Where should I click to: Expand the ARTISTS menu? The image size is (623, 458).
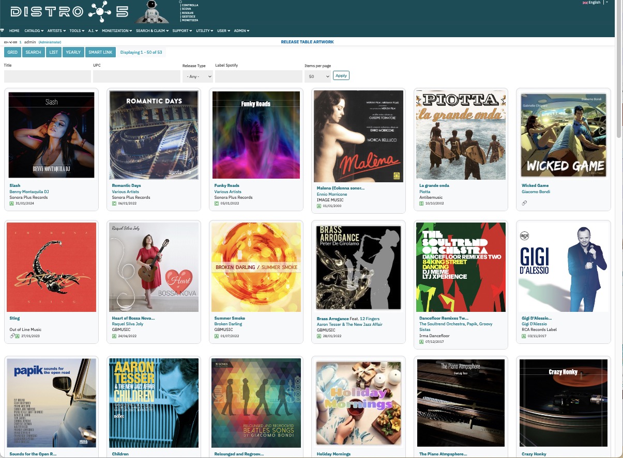[x=57, y=31]
